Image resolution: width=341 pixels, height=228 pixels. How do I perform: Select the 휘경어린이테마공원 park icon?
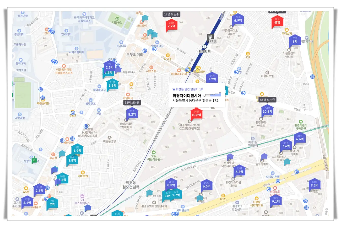301,121
